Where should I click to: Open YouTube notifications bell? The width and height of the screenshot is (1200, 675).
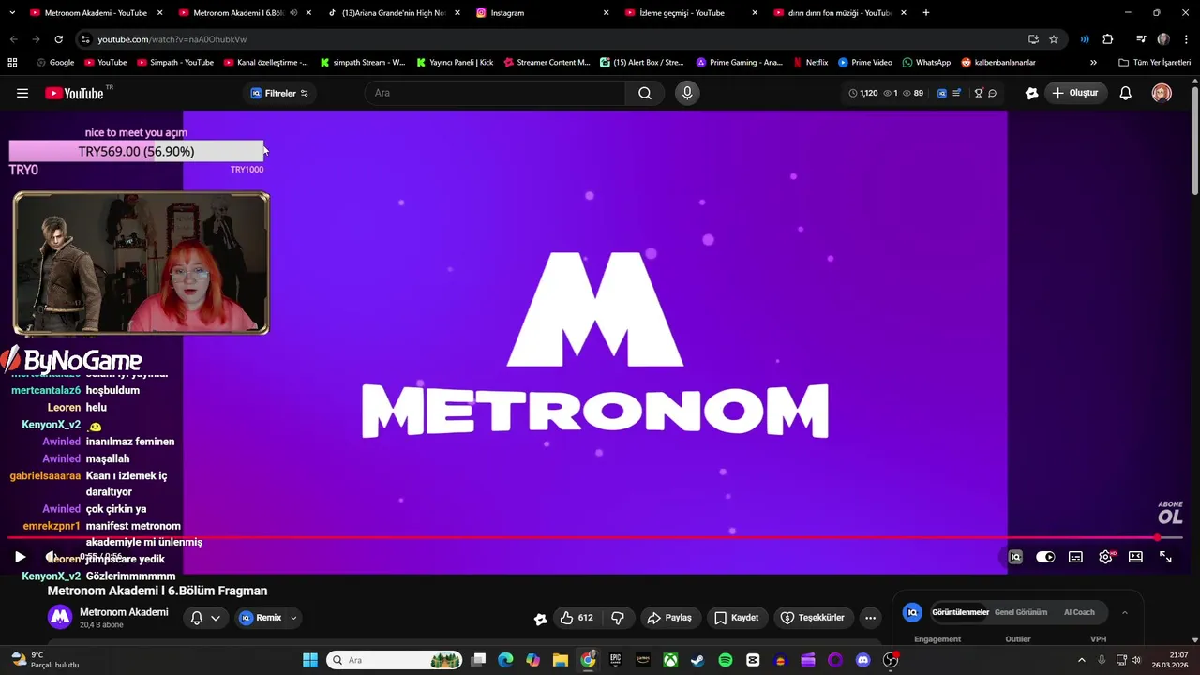(x=1126, y=93)
